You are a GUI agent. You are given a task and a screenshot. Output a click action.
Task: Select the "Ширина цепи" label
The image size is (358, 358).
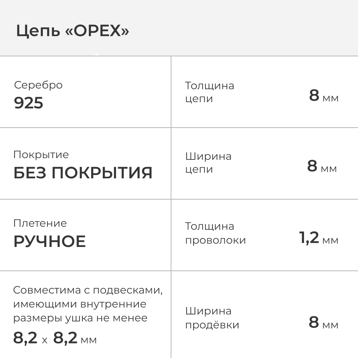coord(208,162)
